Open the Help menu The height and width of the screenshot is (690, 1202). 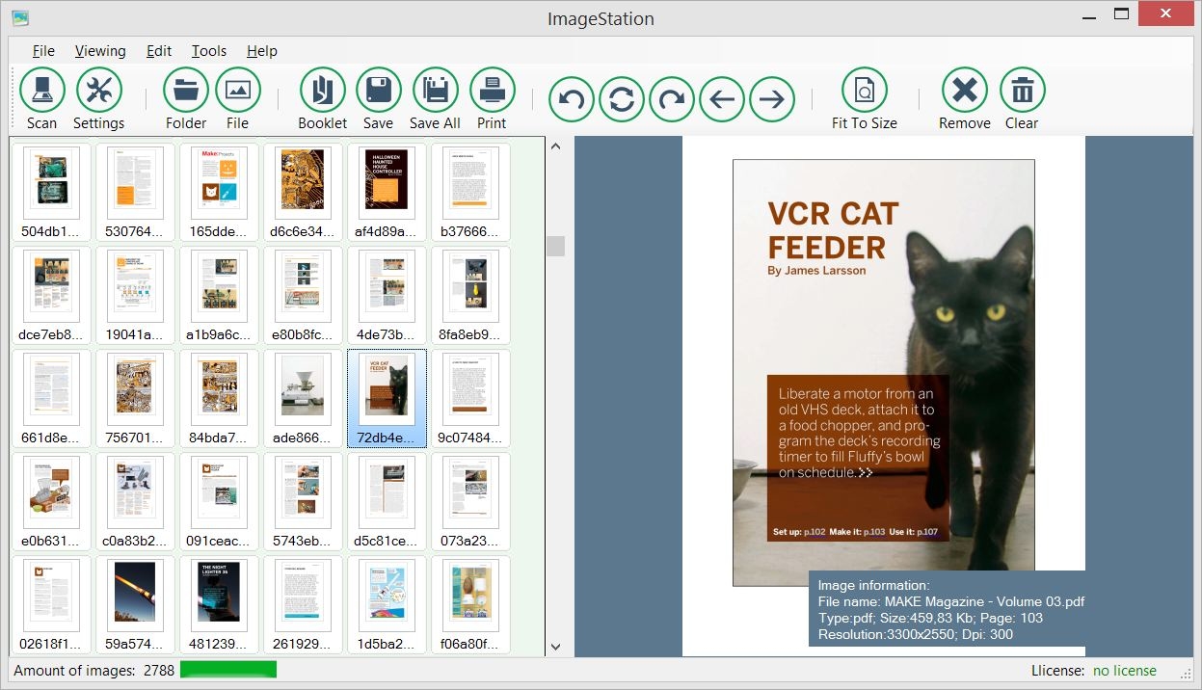pyautogui.click(x=261, y=51)
